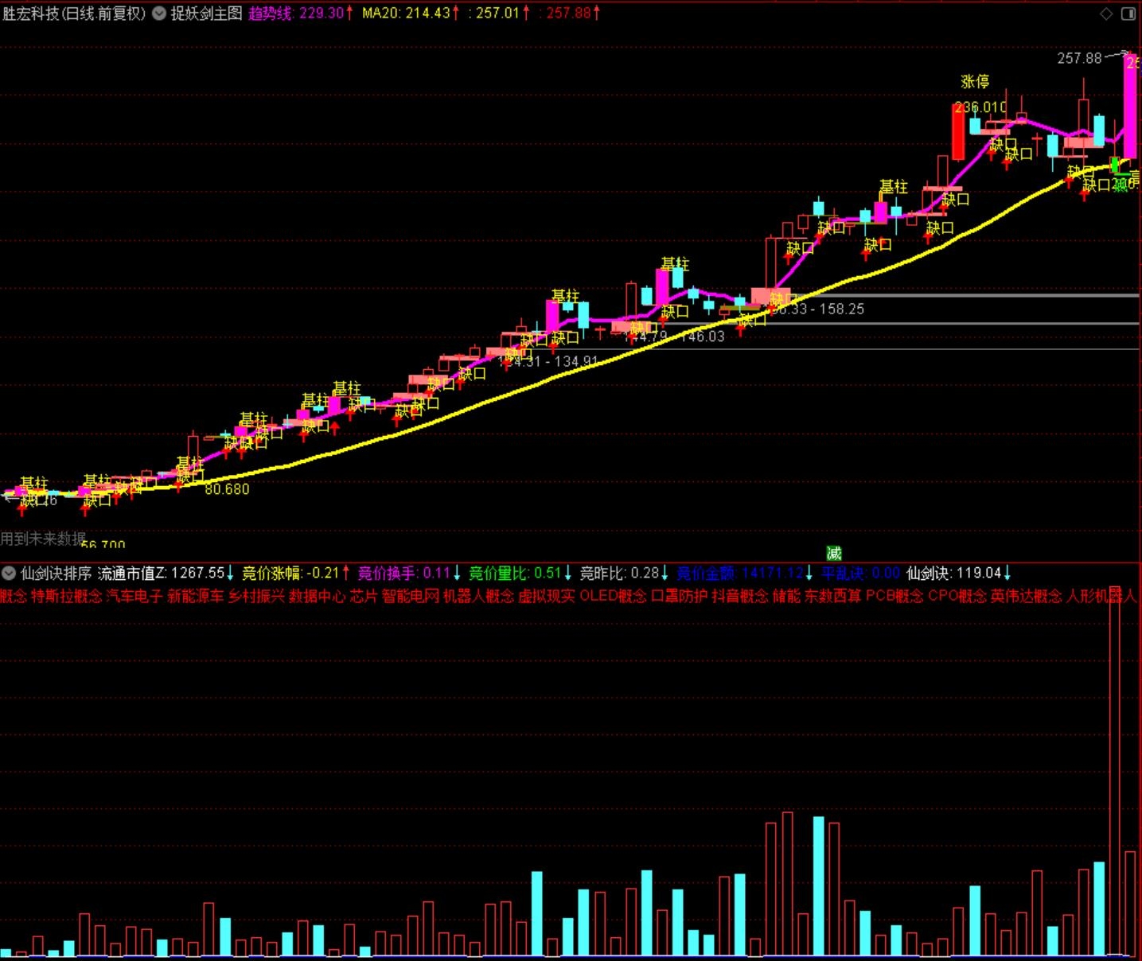Click the cyan down arrow after 流通市值Z
The height and width of the screenshot is (961, 1142).
tap(231, 573)
